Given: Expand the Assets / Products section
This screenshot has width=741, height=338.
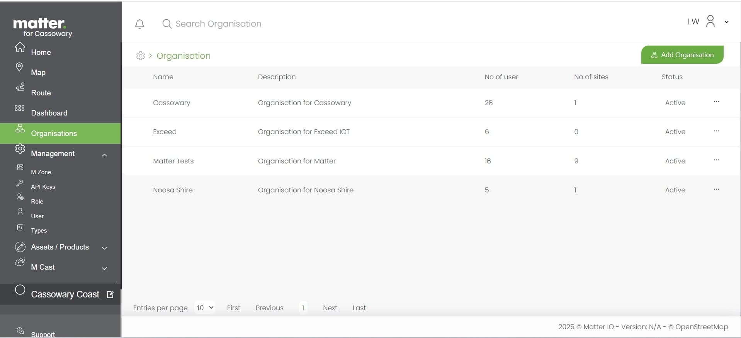Looking at the screenshot, I should [104, 248].
